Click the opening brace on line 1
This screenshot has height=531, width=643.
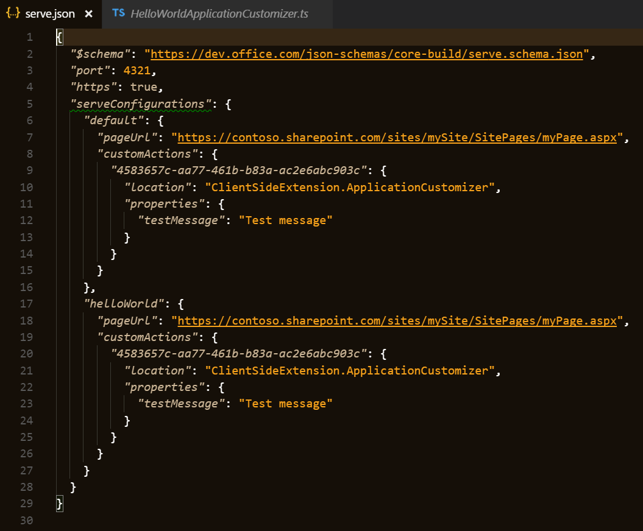click(58, 37)
